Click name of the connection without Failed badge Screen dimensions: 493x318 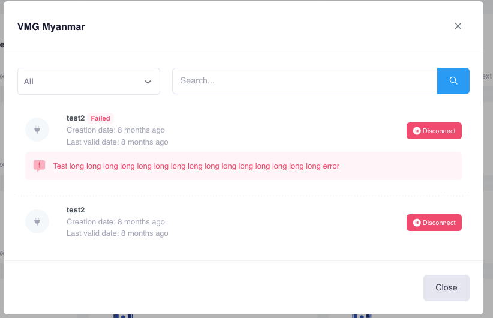pyautogui.click(x=76, y=210)
